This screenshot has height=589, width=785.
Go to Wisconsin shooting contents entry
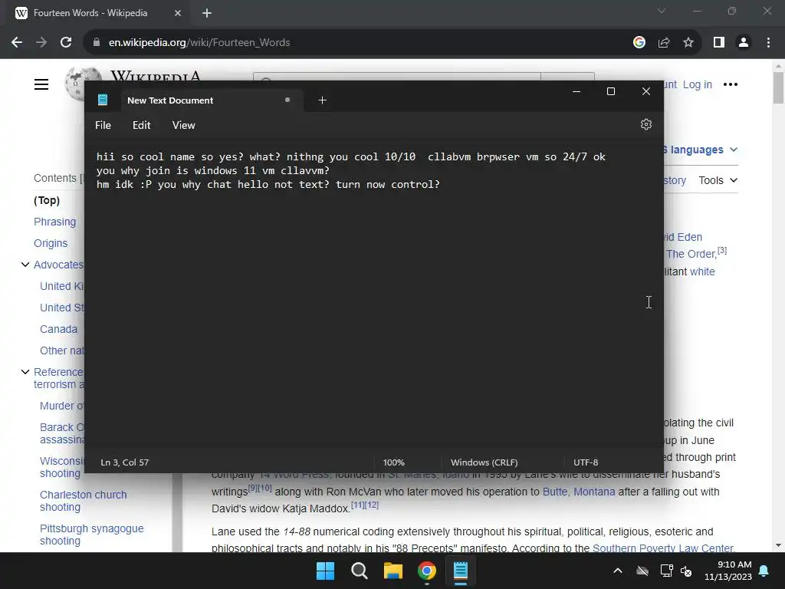62,467
